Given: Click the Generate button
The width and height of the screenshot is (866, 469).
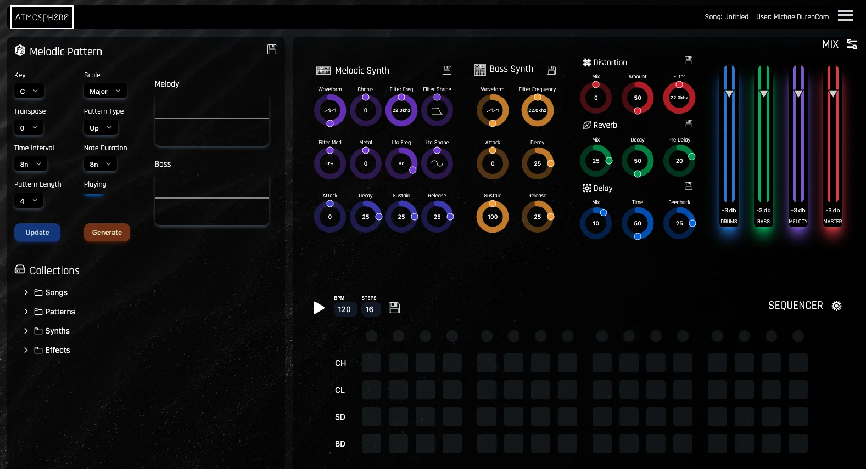Looking at the screenshot, I should tap(107, 233).
